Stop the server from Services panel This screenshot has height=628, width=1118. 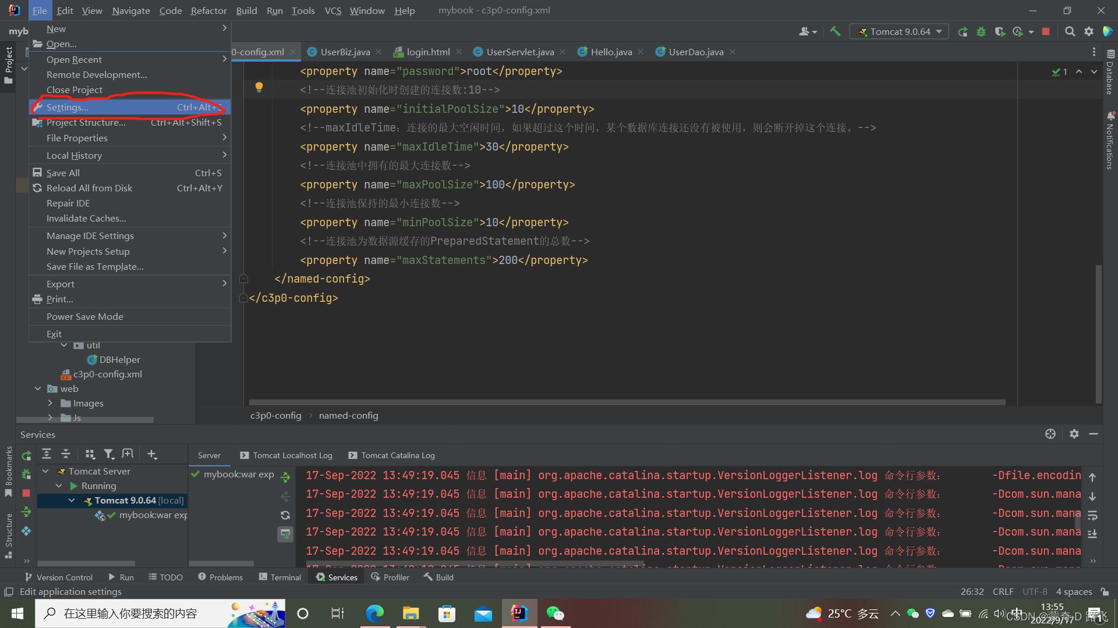point(26,493)
